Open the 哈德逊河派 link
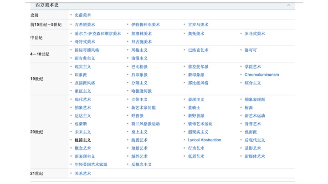Viewport: 328px width, 184px height. click(x=141, y=91)
